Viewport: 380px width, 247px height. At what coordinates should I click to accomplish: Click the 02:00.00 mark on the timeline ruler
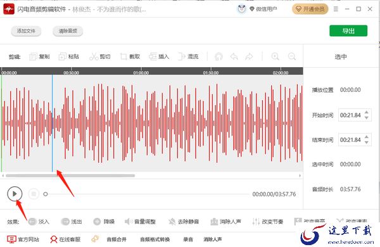pos(281,72)
